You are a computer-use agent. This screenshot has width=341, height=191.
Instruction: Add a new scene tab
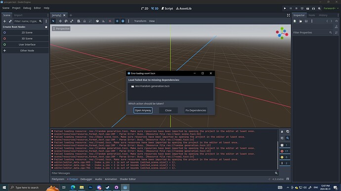click(71, 15)
